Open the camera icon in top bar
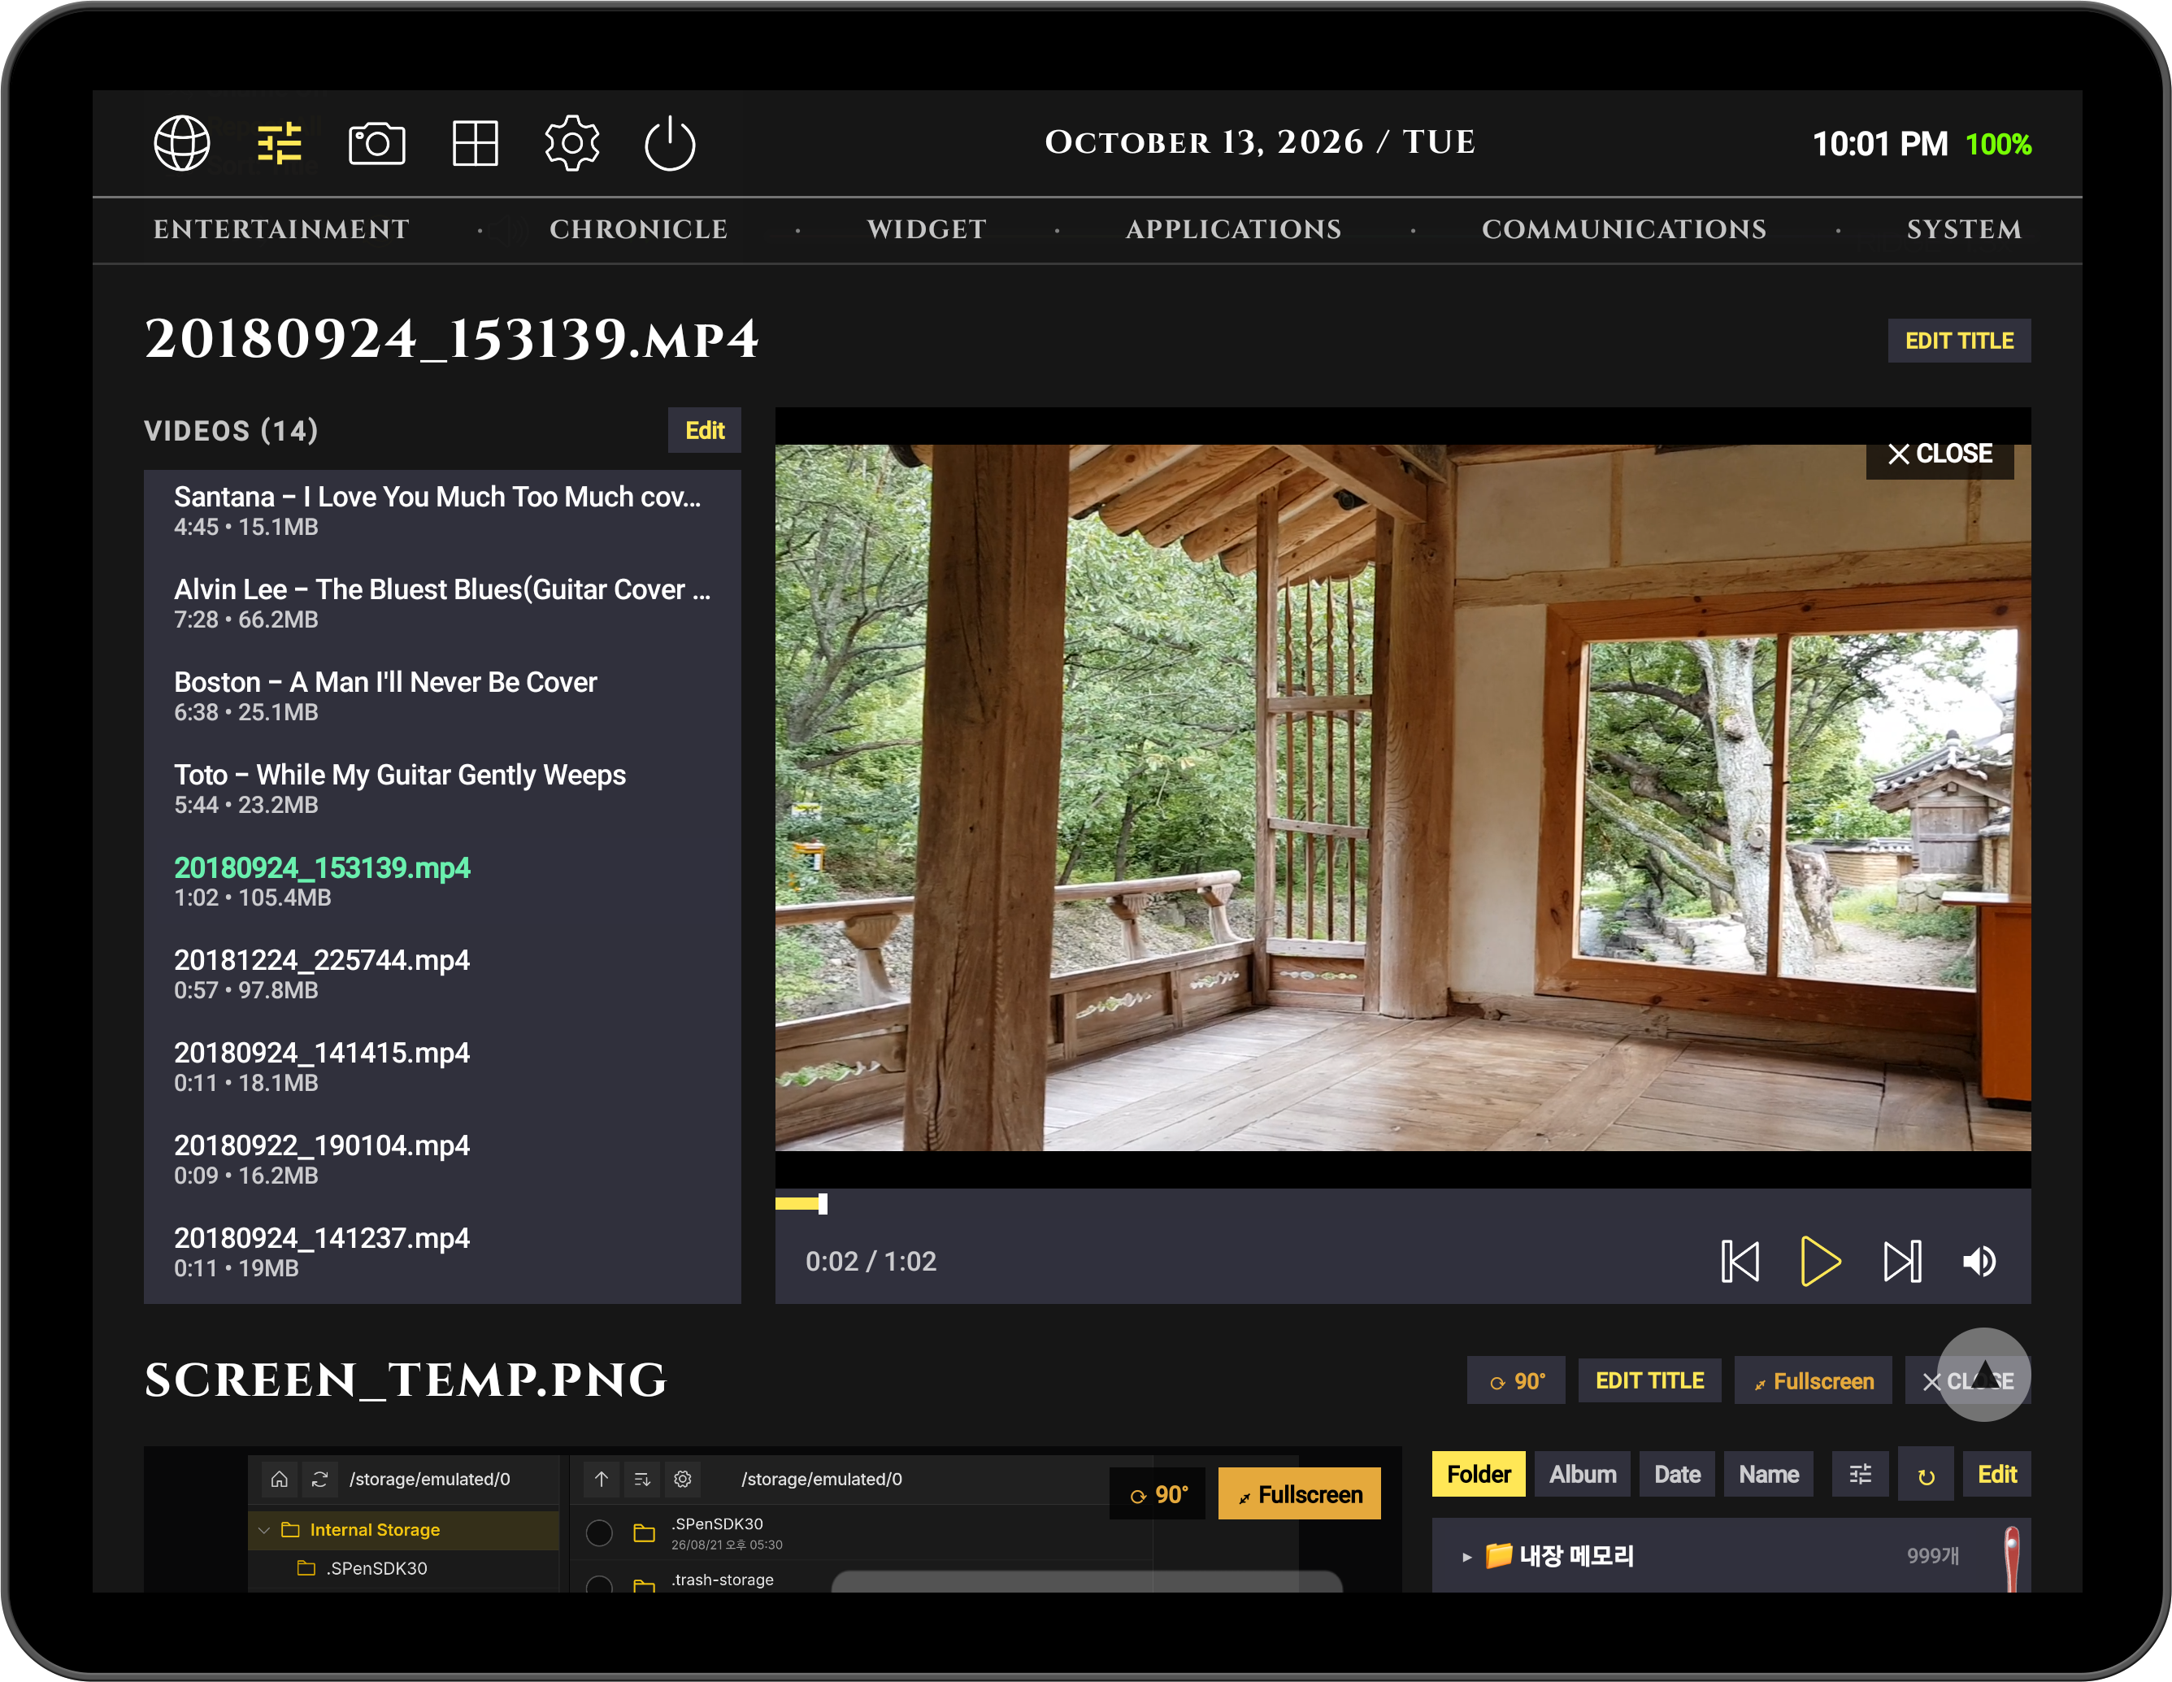This screenshot has width=2172, height=1682. click(x=377, y=143)
